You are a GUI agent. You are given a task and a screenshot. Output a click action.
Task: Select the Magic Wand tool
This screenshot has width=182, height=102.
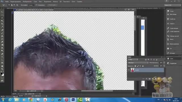[2, 21]
